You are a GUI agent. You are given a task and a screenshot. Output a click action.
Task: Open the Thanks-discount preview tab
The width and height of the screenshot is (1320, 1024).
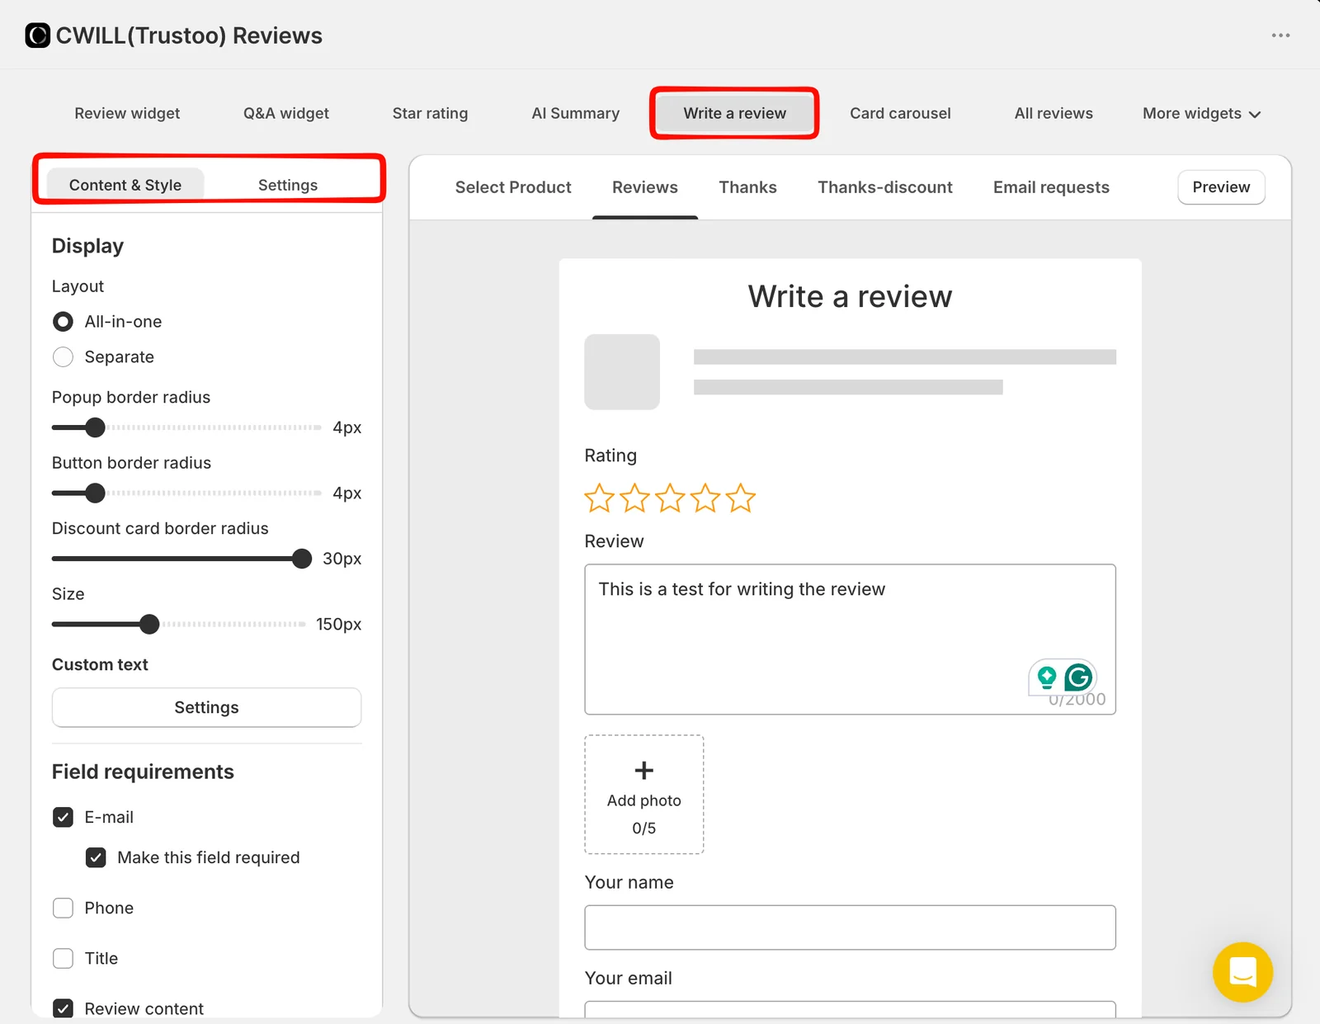pyautogui.click(x=885, y=187)
